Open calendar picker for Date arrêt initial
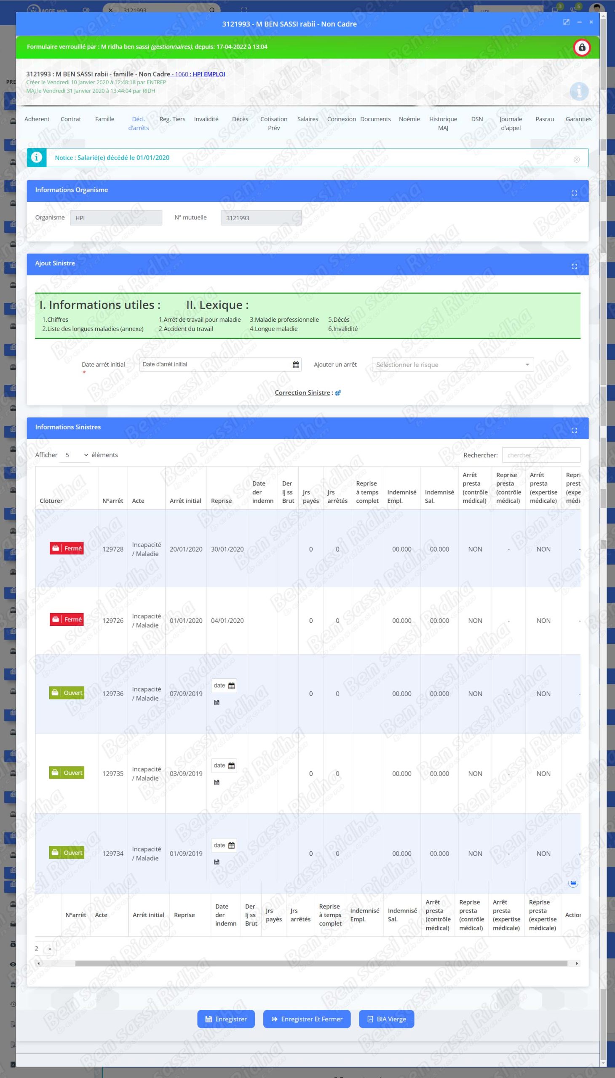The image size is (615, 1078). 296,365
